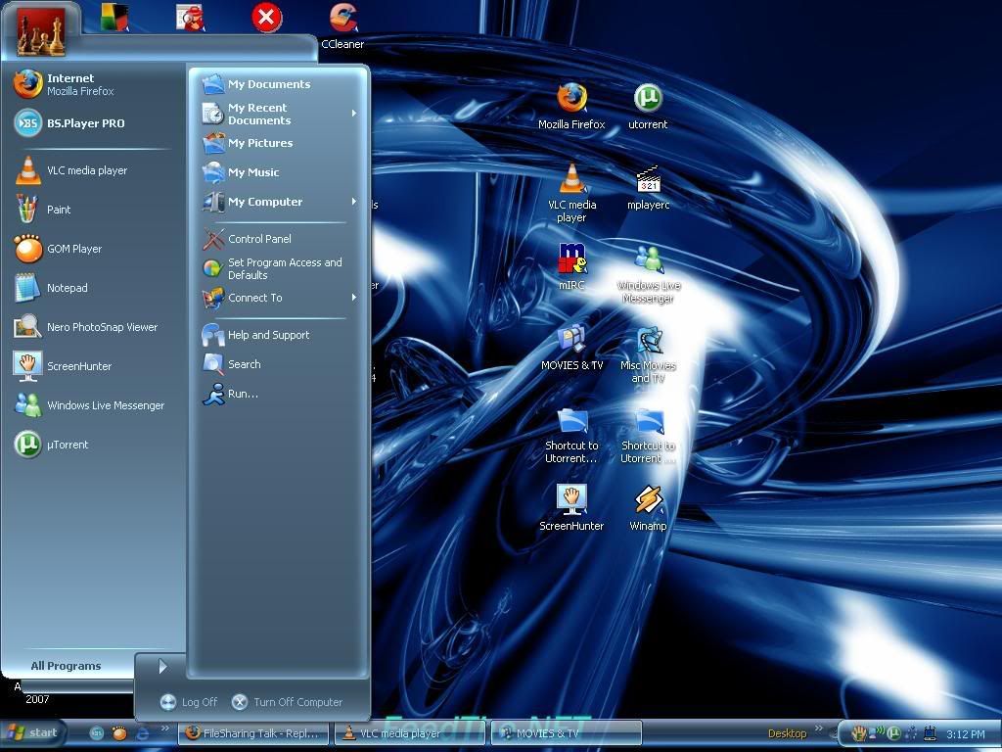Open the ScreenHunter desktop shortcut
The width and height of the screenshot is (1002, 752).
571,508
